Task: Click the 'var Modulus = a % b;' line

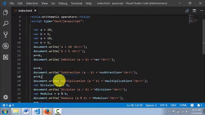Action: (x=51, y=94)
